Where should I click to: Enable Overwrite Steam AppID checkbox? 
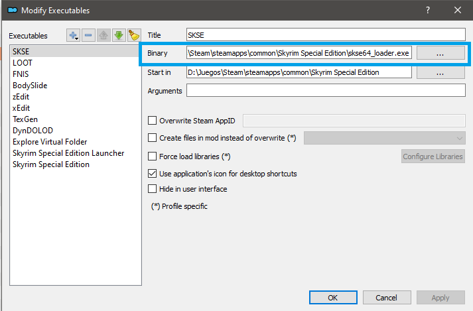[x=153, y=121]
